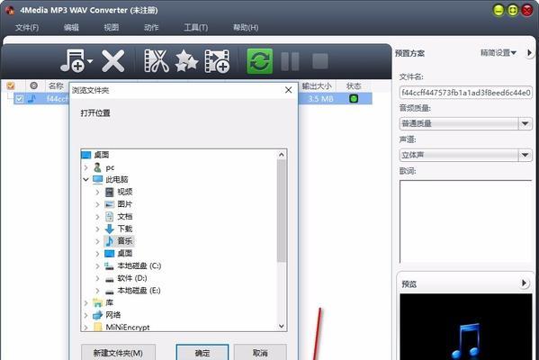This screenshot has height=360, width=539.
Task: Start conversion with the green convert button
Action: click(260, 61)
